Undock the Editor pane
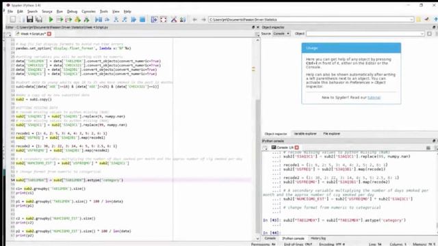 click(x=253, y=27)
